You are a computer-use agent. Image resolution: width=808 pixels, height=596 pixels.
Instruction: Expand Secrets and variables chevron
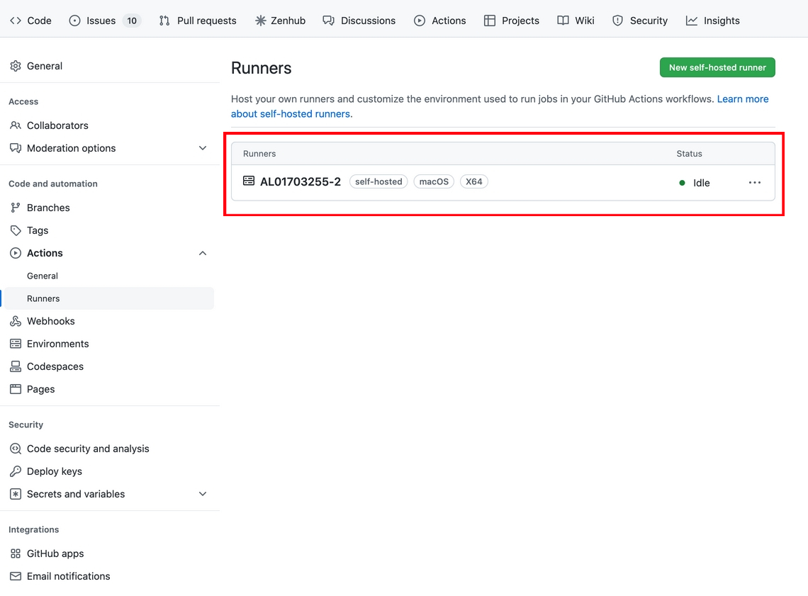(x=203, y=494)
